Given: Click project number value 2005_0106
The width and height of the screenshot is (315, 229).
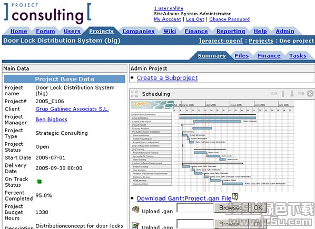Looking at the screenshot, I should (x=50, y=102).
